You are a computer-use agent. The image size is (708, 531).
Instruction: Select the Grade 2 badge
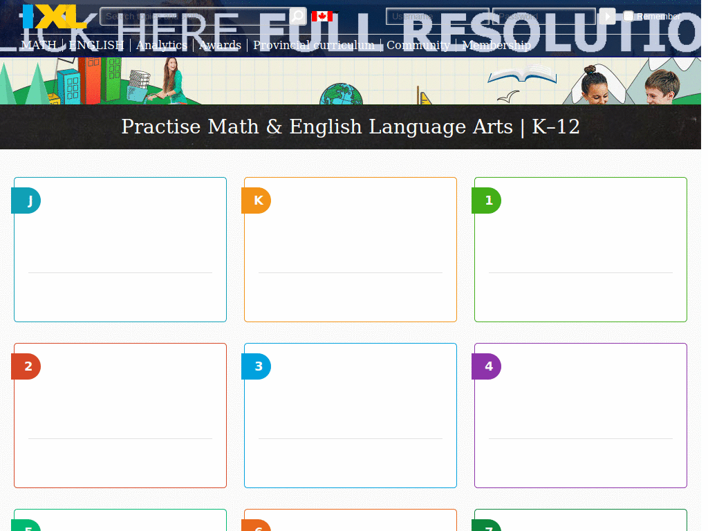click(x=27, y=366)
